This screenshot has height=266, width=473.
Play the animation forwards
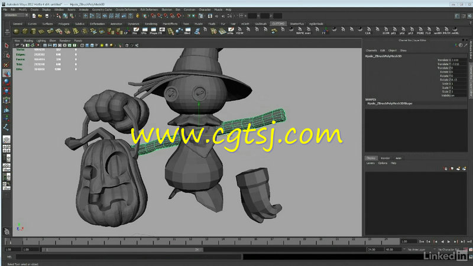449,242
